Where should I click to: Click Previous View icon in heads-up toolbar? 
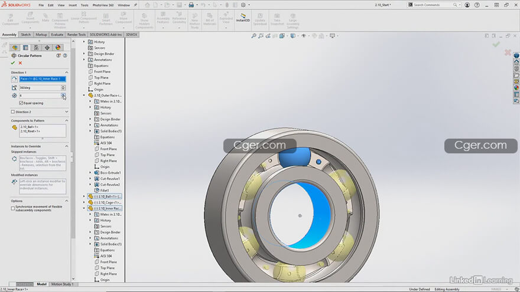click(x=268, y=36)
